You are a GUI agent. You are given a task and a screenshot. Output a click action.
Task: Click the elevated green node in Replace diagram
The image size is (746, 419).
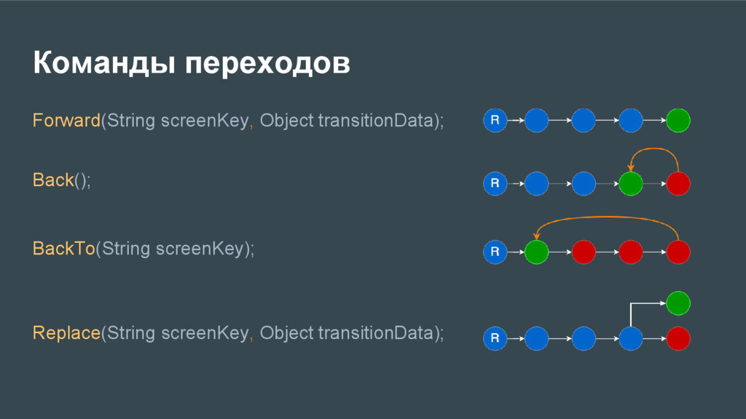[678, 303]
